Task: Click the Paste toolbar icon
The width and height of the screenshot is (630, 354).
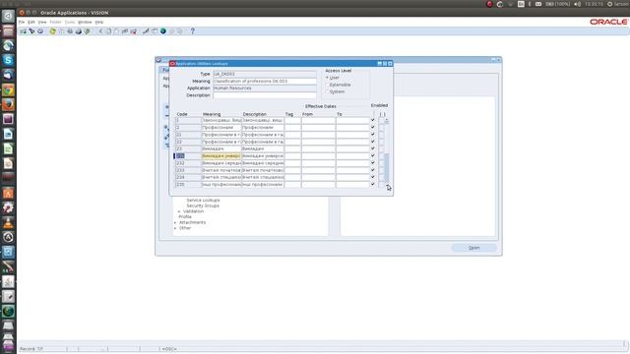Action: pyautogui.click(x=116, y=30)
